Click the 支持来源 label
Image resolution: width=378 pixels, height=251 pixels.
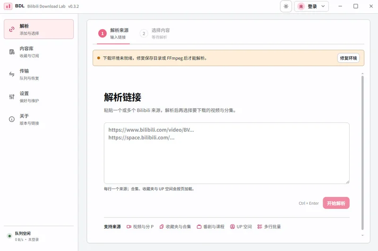click(x=112, y=226)
